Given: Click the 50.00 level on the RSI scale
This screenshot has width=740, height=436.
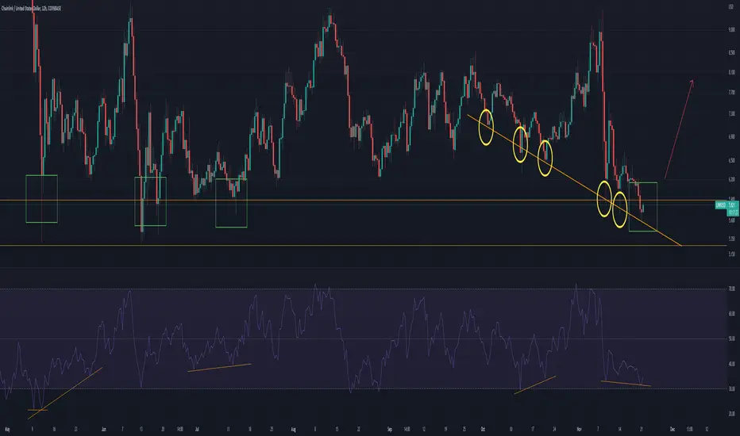Looking at the screenshot, I should coord(731,338).
